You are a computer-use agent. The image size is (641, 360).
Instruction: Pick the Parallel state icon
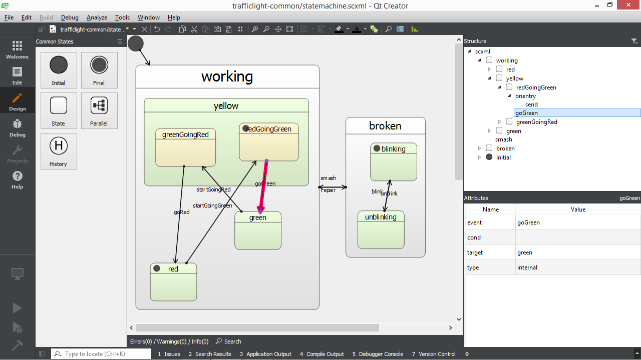coord(99,110)
